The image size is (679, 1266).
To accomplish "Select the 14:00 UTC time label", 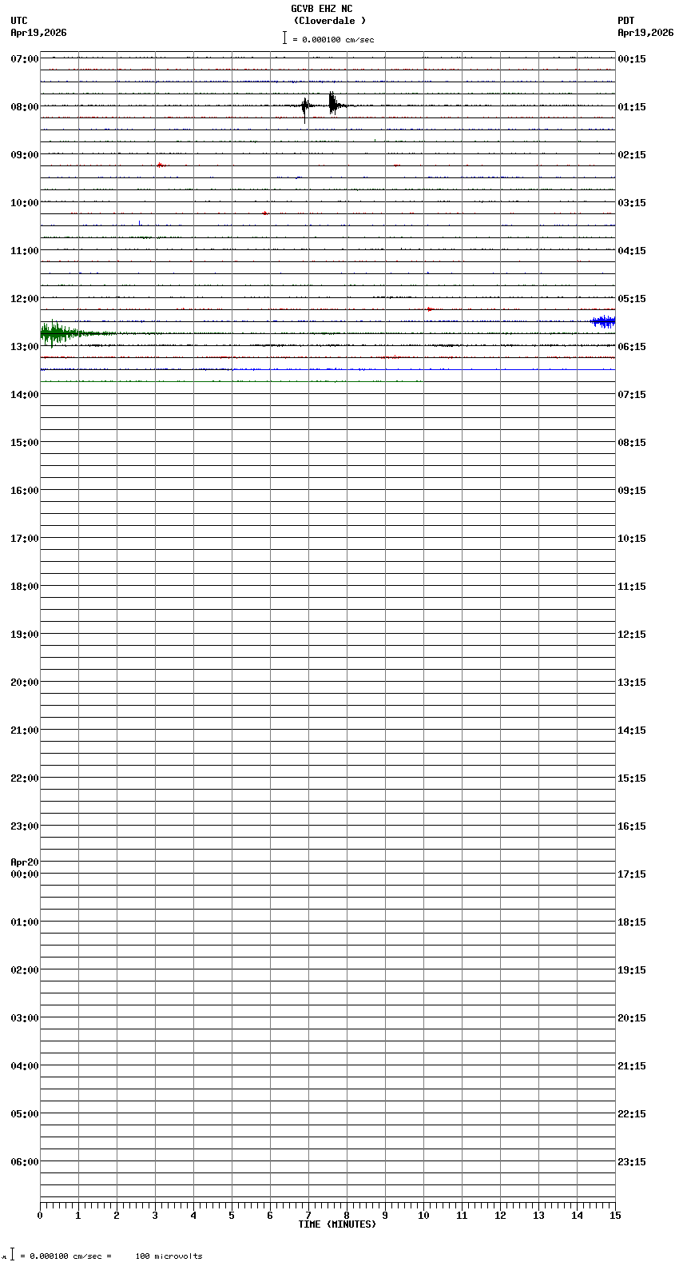I will pyautogui.click(x=25, y=395).
